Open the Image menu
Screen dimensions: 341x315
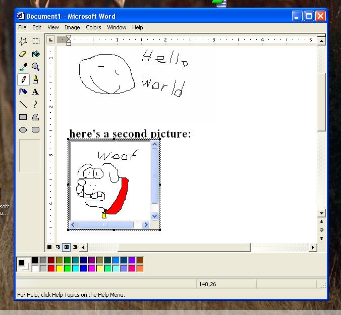click(x=72, y=27)
